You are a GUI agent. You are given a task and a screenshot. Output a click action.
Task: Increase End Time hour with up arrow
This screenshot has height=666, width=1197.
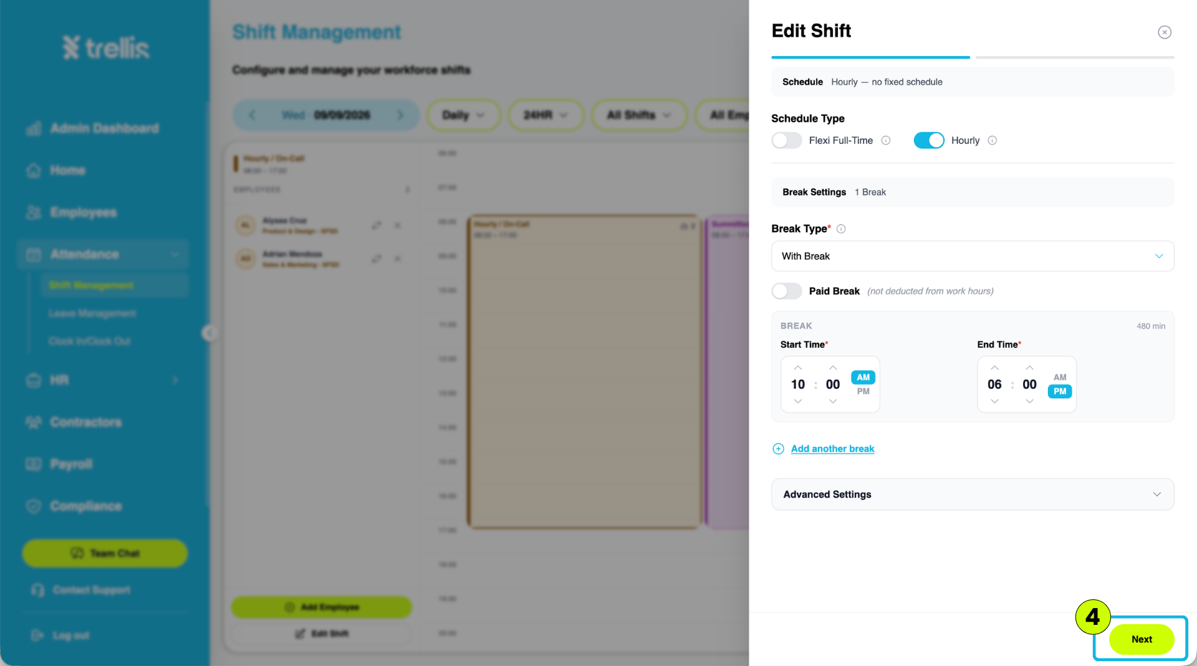(994, 368)
